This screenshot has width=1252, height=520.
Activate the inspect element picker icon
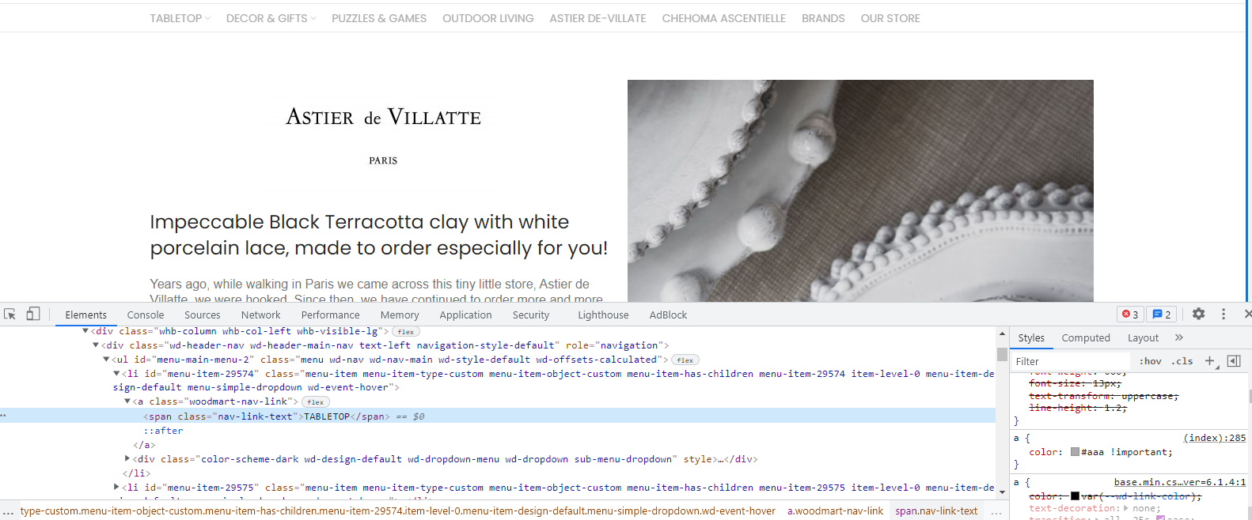9,314
